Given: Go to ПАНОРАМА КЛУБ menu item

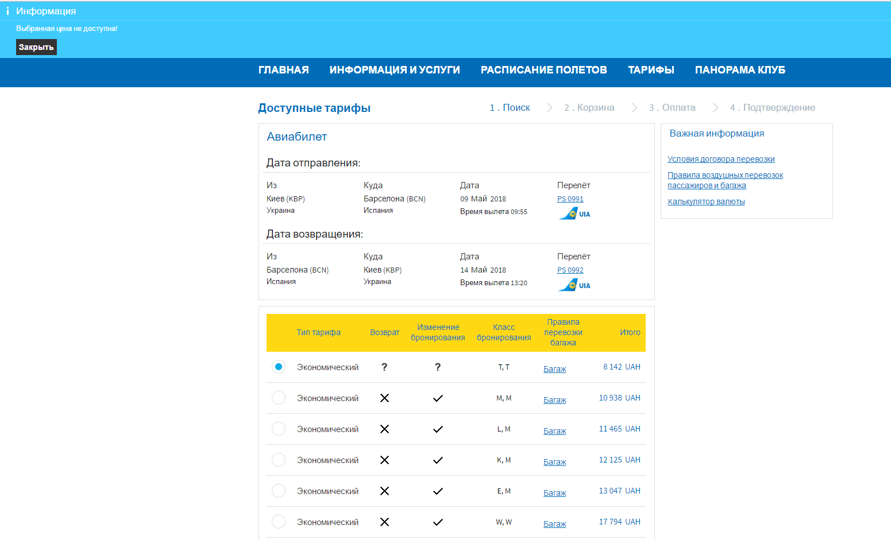Looking at the screenshot, I should coord(740,70).
